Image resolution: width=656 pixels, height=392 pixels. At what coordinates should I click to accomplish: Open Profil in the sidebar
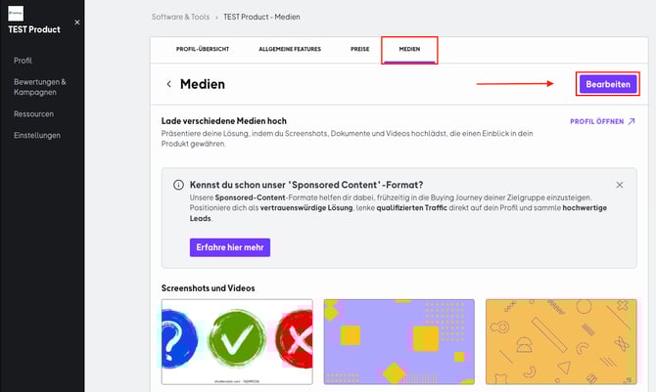click(23, 61)
